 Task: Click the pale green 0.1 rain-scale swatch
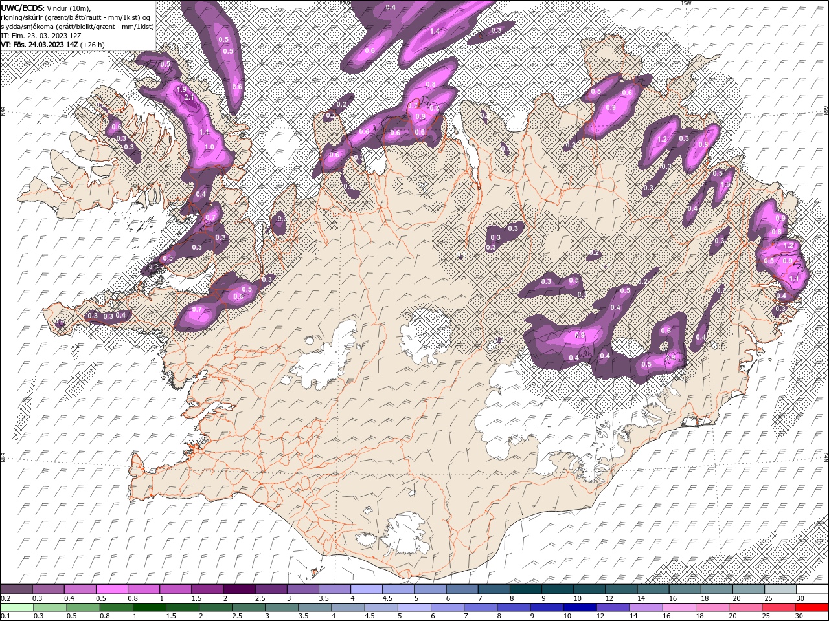[17, 607]
